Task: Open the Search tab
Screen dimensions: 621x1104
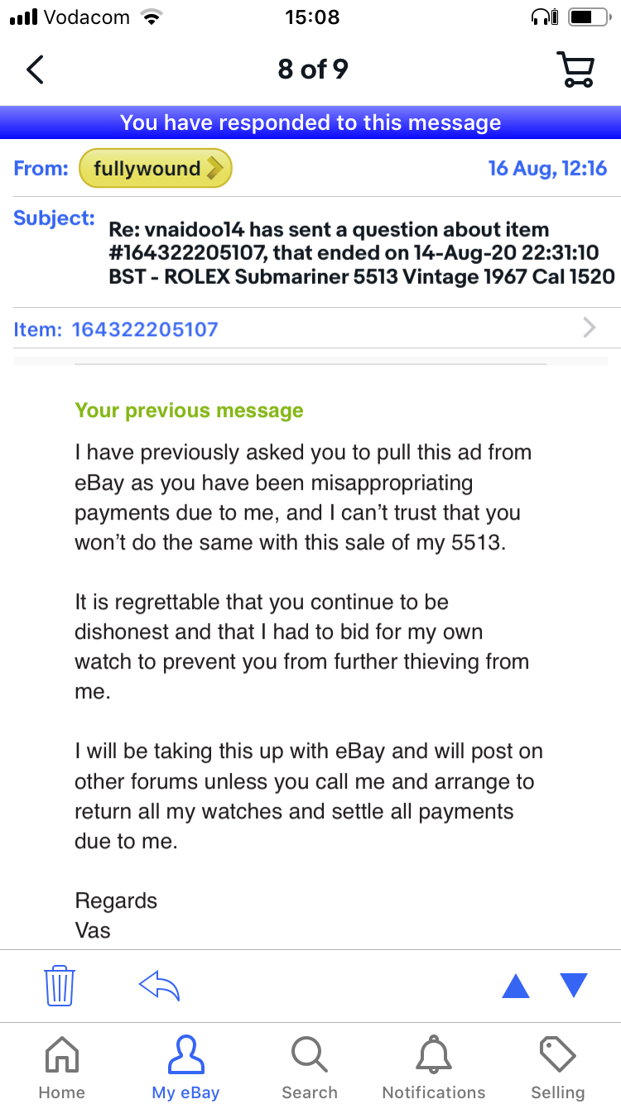Action: [310, 1068]
